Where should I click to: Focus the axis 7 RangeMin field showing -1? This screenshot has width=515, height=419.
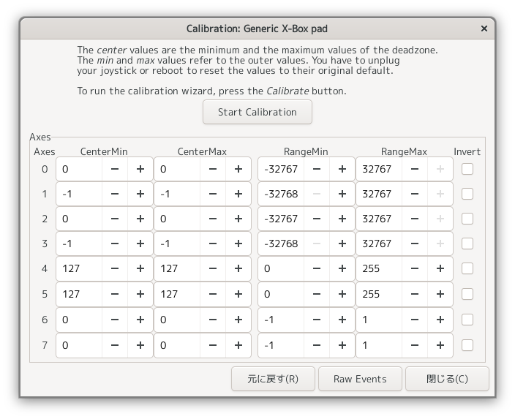click(x=281, y=345)
